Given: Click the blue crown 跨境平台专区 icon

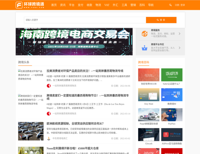Looking at the screenshot, I should pos(145,48).
